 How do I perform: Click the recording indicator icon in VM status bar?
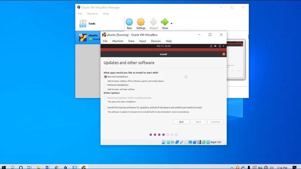pos(195,142)
